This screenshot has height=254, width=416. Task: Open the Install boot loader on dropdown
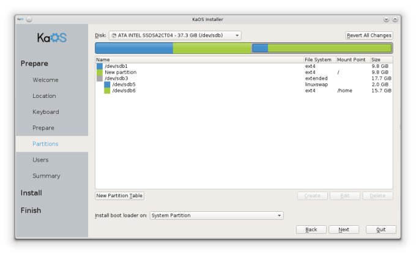(217, 215)
